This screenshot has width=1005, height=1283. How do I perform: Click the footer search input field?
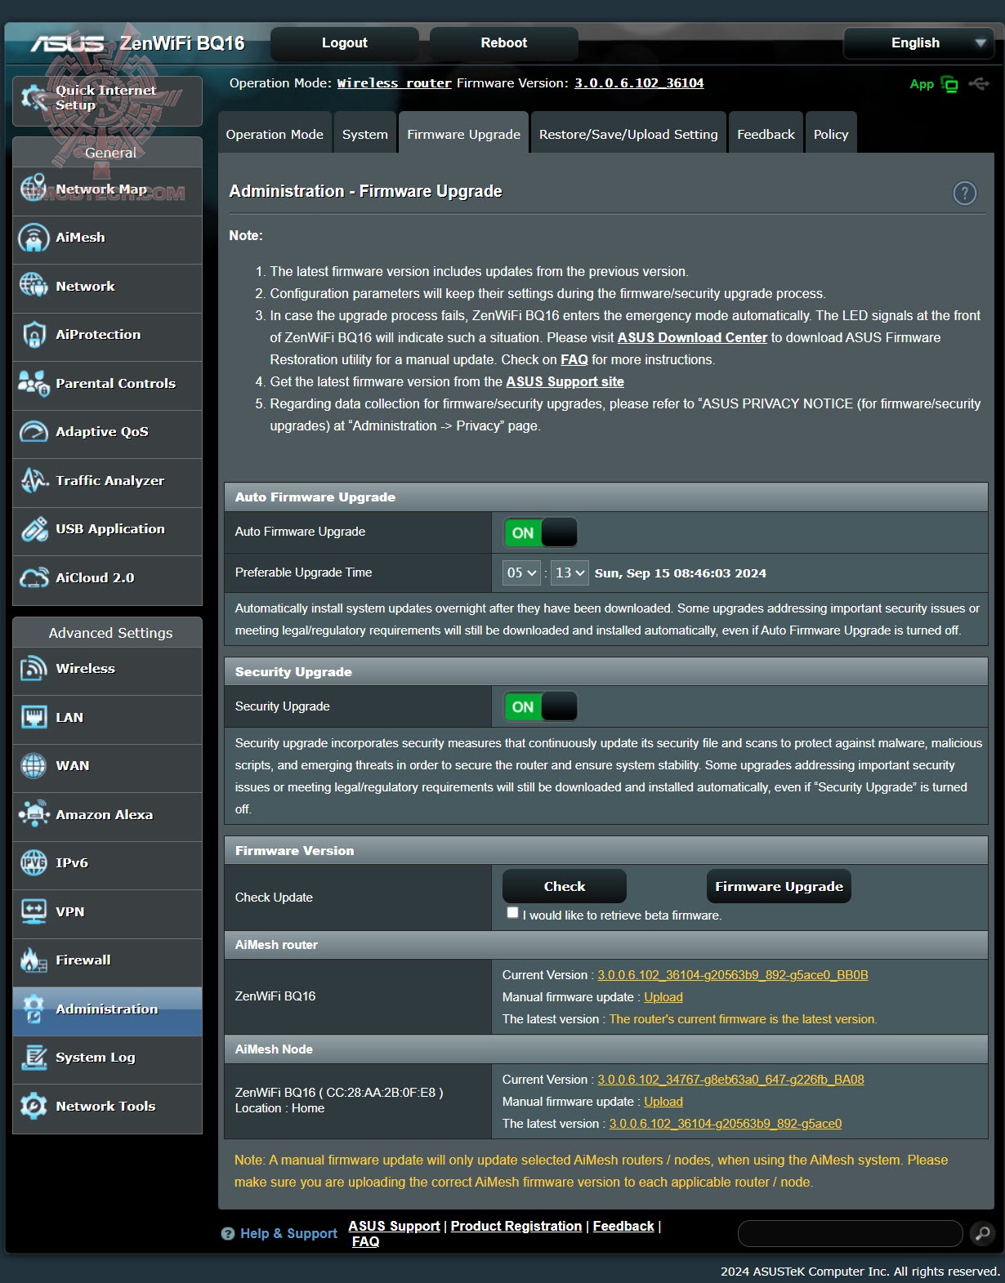(850, 1233)
